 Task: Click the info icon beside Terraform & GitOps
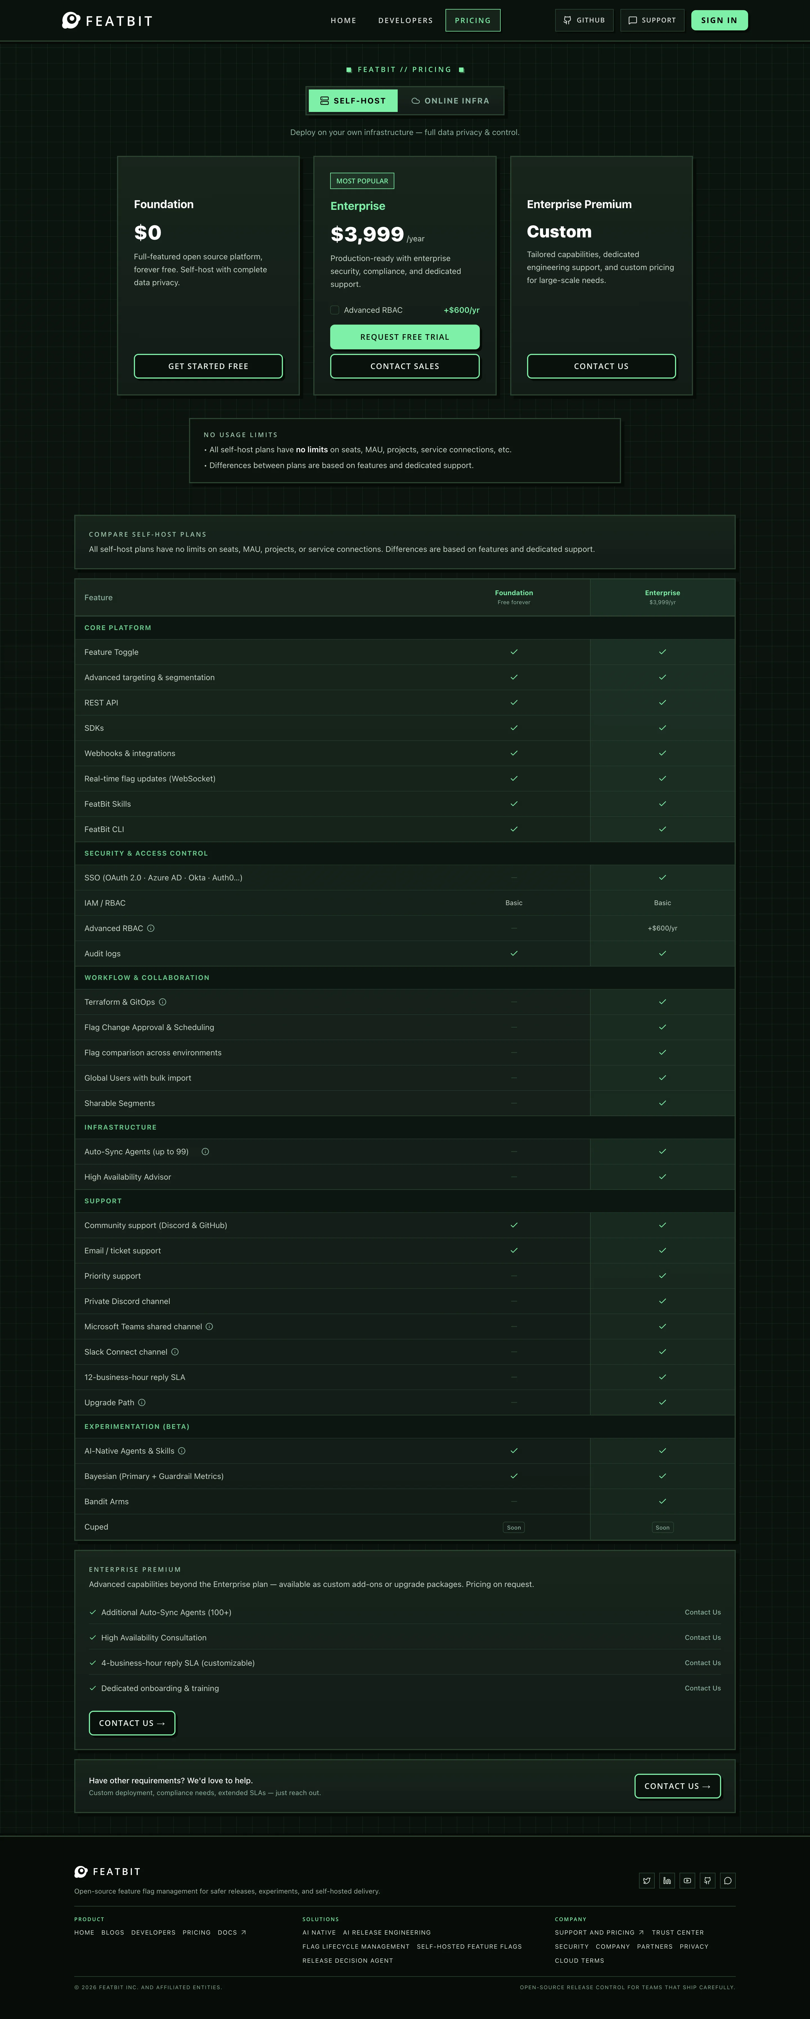[x=163, y=1002]
